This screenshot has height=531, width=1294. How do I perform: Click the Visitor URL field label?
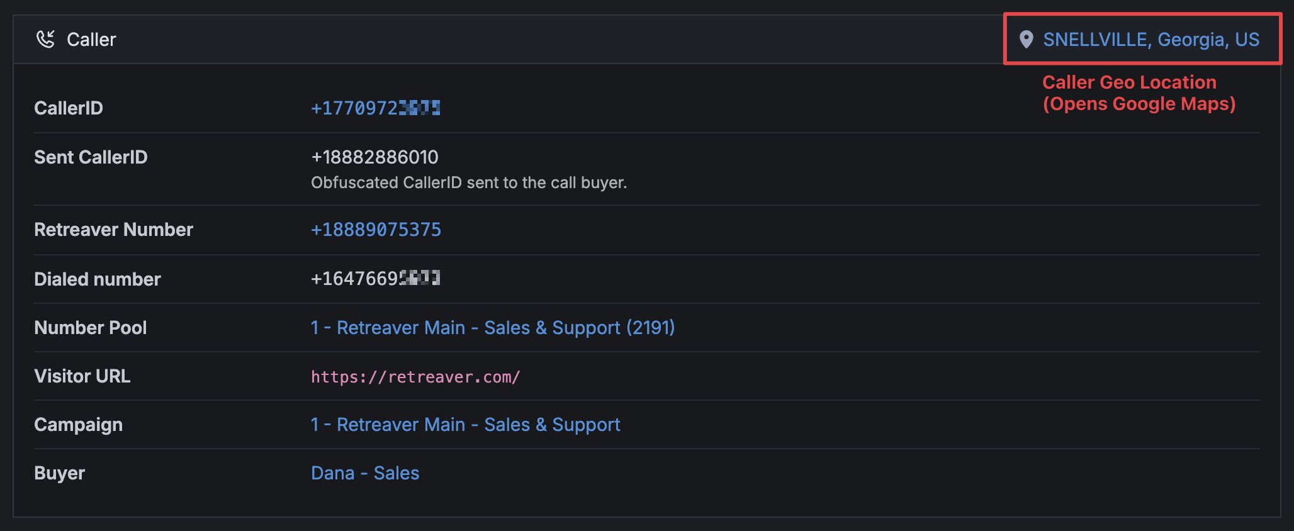82,376
